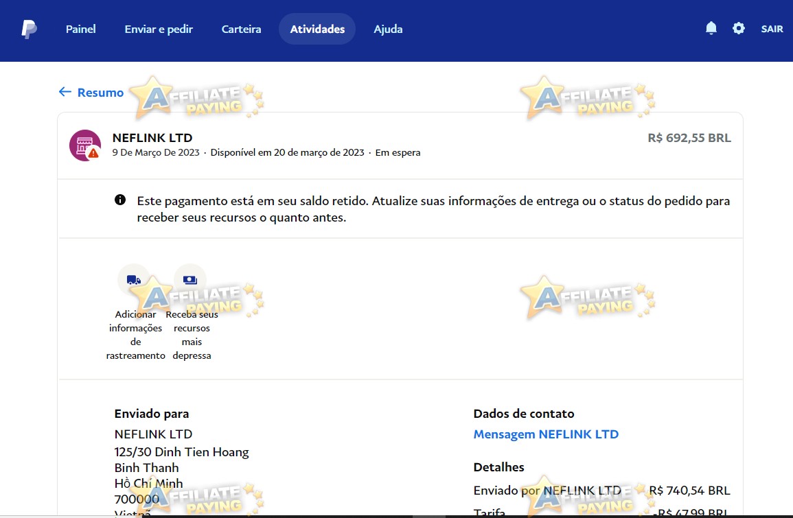Click the get funds faster money icon

point(190,279)
